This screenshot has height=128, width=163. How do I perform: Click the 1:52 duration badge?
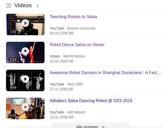point(13,32)
